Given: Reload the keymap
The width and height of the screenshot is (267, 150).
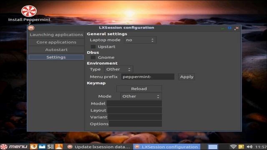Looking at the screenshot, I should point(139,89).
